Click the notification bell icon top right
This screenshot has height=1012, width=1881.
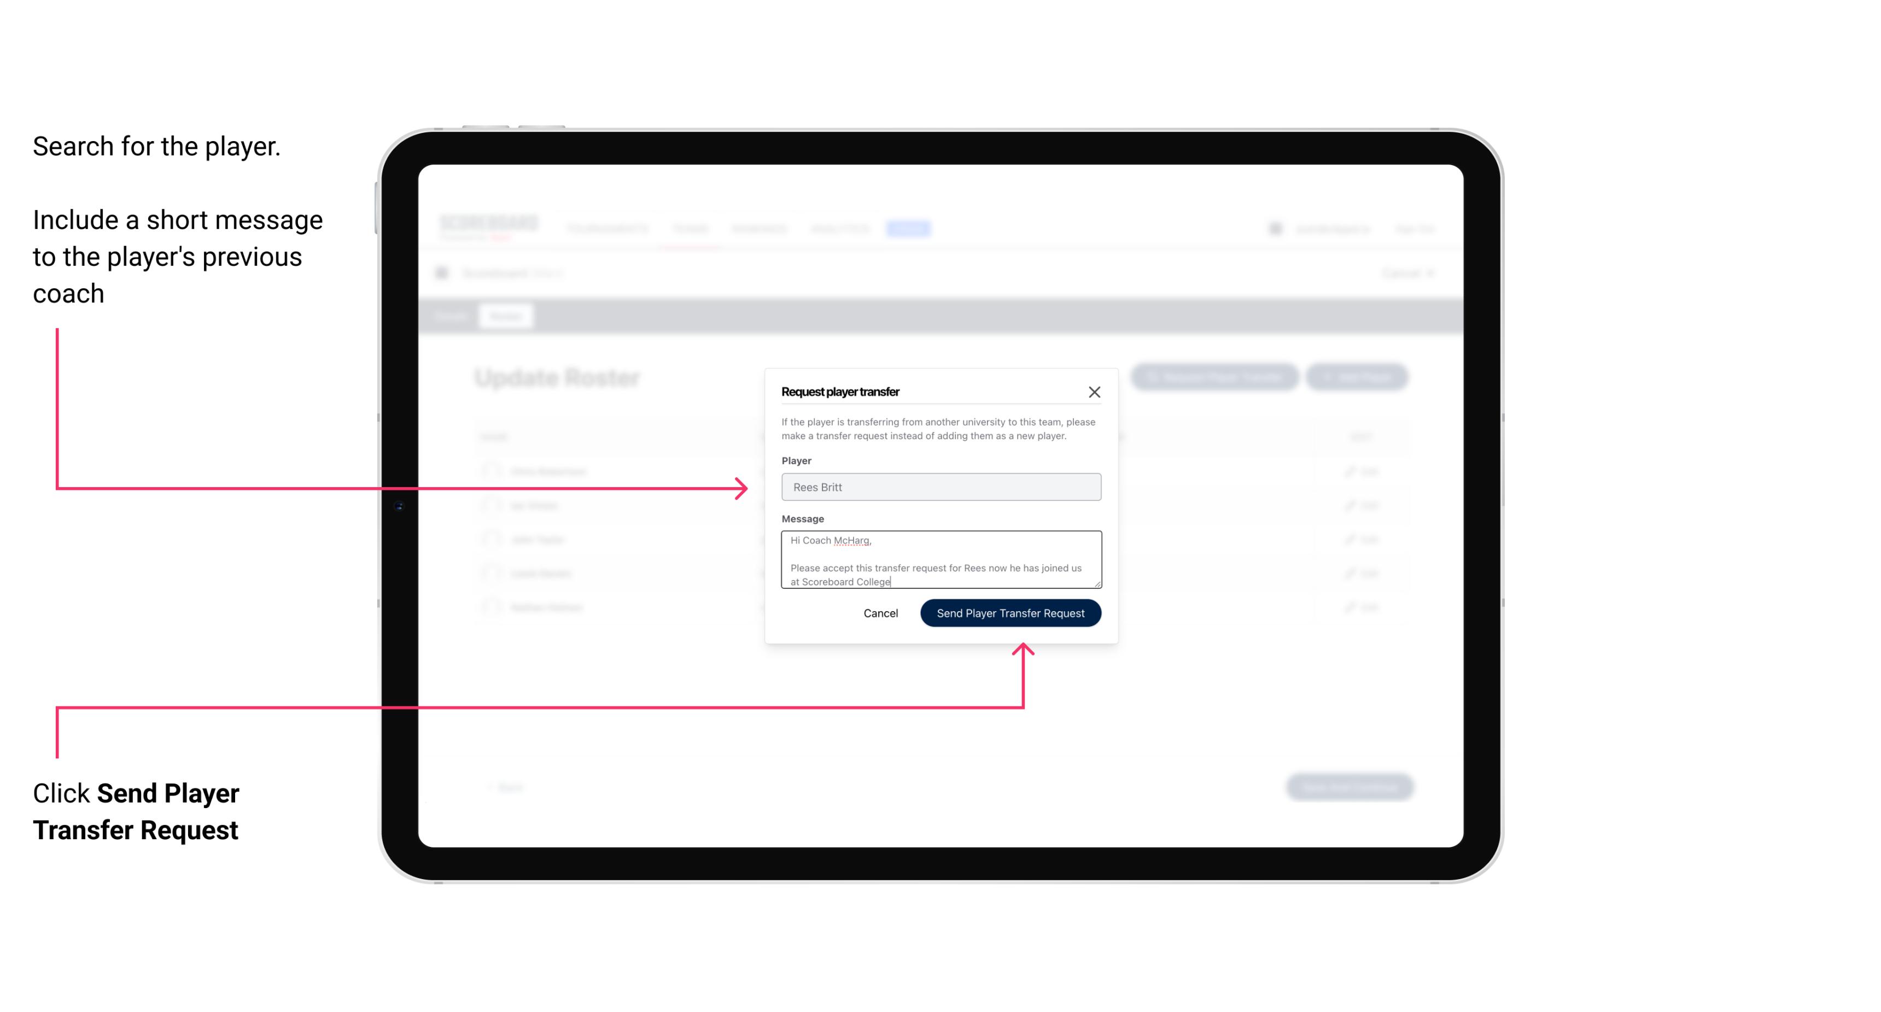1274,228
